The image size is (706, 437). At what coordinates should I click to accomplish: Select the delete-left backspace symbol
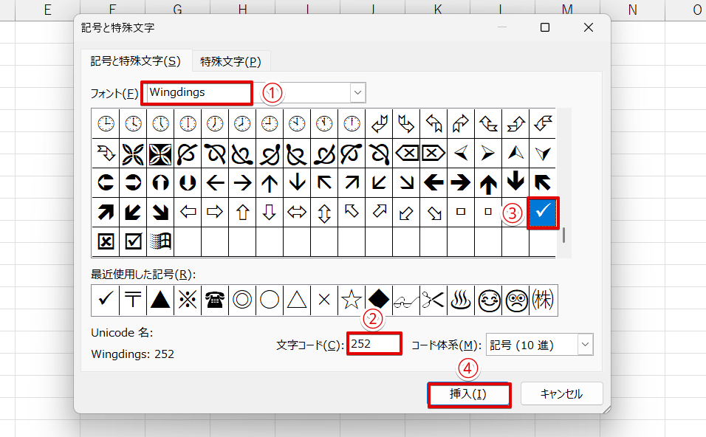point(406,154)
